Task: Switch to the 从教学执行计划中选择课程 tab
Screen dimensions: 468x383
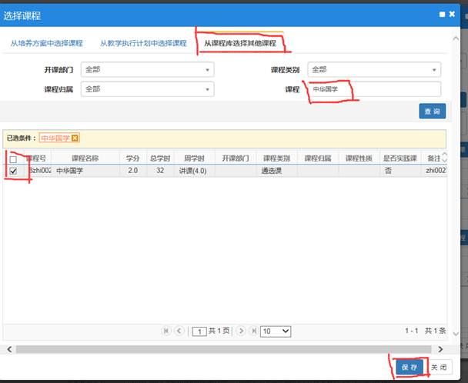Action: click(x=143, y=43)
